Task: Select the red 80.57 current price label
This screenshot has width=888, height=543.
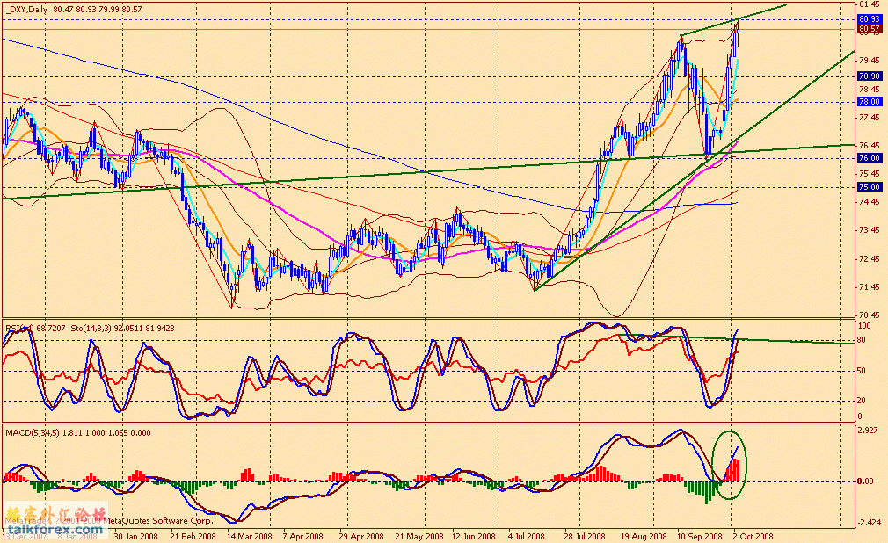Action: [868, 29]
